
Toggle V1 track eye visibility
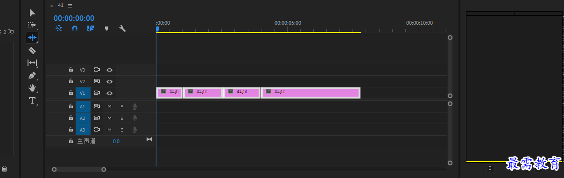(109, 93)
